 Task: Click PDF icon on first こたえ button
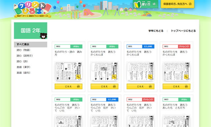tap(78, 86)
